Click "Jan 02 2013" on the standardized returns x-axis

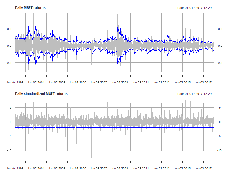point(161,169)
